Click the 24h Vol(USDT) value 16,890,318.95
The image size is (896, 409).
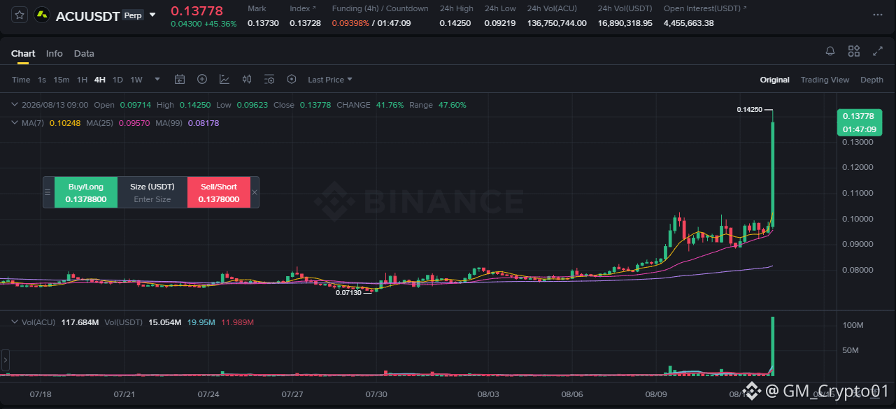625,23
